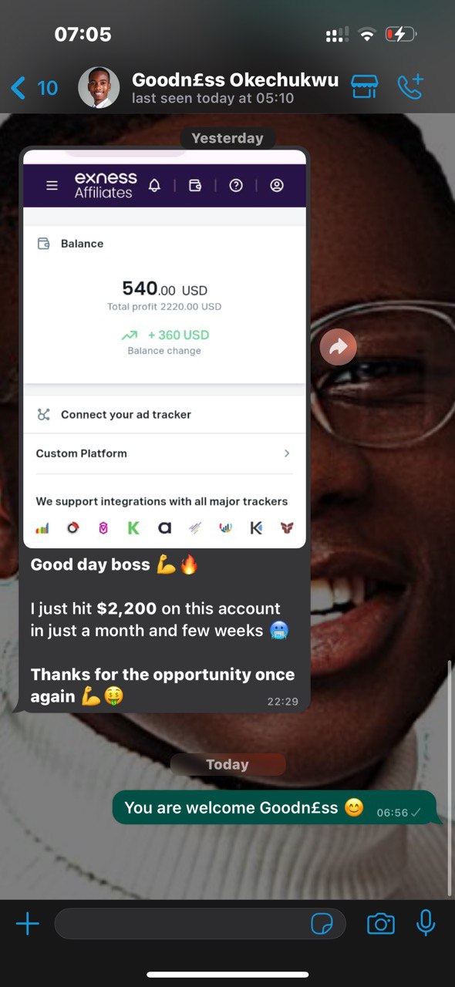Tap the forward arrow beside the image
Viewport: 455px width, 987px height.
coord(339,348)
